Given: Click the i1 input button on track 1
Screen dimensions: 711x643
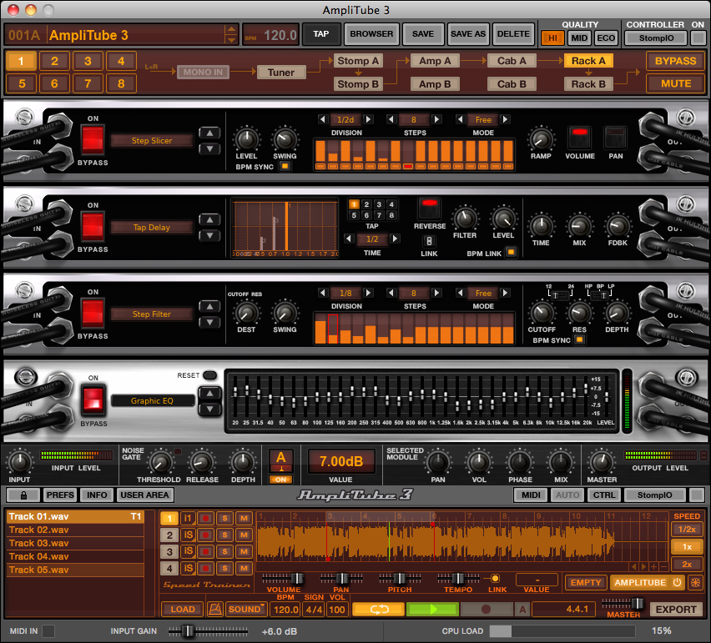Looking at the screenshot, I should pyautogui.click(x=187, y=519).
